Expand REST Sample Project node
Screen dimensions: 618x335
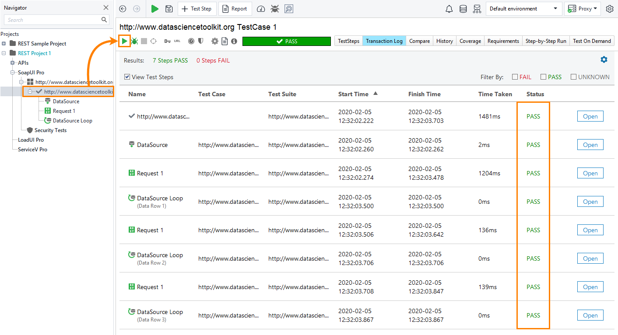click(4, 44)
